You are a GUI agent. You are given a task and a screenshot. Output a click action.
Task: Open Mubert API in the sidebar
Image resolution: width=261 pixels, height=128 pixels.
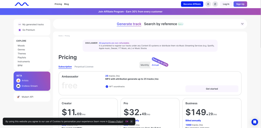point(28,97)
